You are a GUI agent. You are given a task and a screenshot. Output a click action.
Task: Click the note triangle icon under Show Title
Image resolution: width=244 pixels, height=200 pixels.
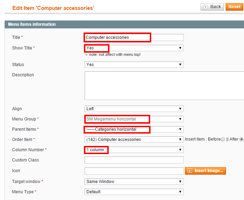click(x=86, y=55)
